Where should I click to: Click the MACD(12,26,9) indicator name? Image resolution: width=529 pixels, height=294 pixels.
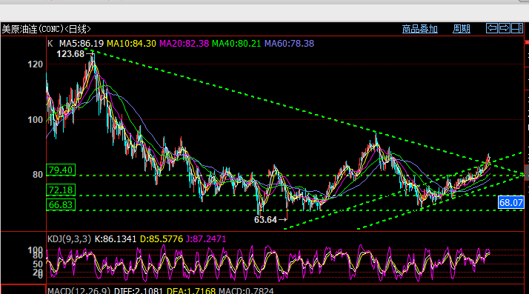pyautogui.click(x=79, y=290)
